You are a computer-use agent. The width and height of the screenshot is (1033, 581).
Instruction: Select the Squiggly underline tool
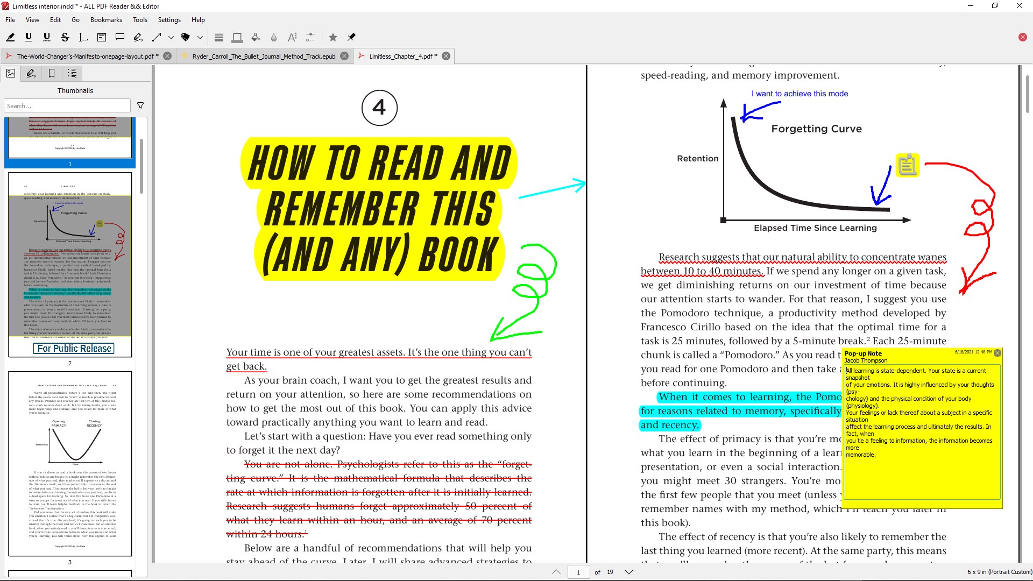[47, 37]
